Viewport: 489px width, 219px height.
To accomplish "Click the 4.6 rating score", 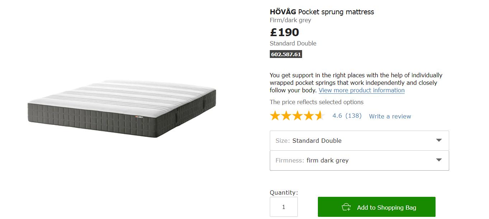I will tap(337, 116).
